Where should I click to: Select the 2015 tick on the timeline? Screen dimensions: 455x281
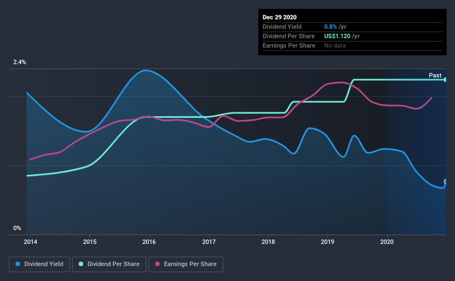pos(90,242)
